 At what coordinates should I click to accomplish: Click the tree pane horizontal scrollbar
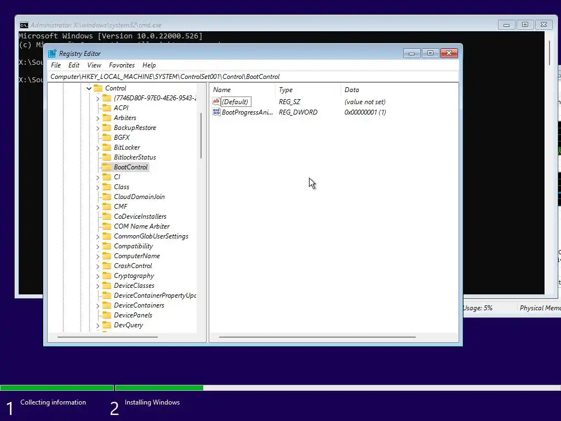pos(107,337)
